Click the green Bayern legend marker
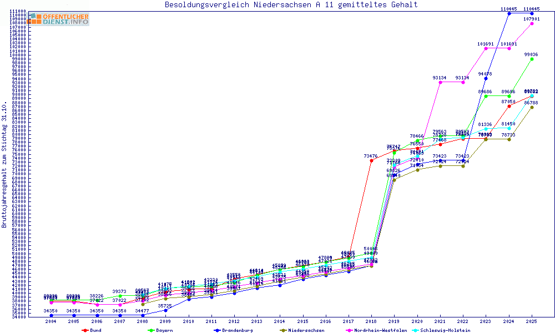The width and height of the screenshot is (555, 333). tap(152, 330)
